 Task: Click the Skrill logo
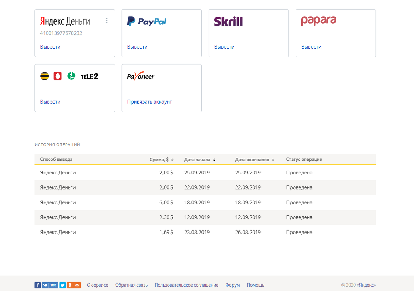[228, 21]
